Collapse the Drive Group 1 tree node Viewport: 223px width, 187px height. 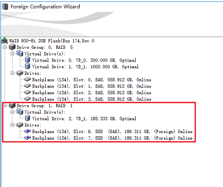tap(5, 106)
